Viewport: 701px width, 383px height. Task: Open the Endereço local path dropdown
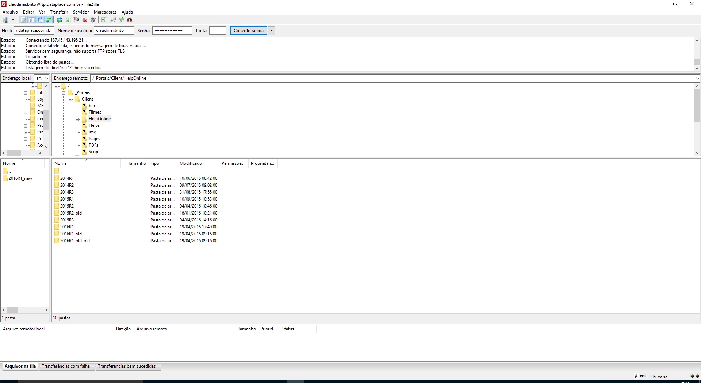pos(46,78)
